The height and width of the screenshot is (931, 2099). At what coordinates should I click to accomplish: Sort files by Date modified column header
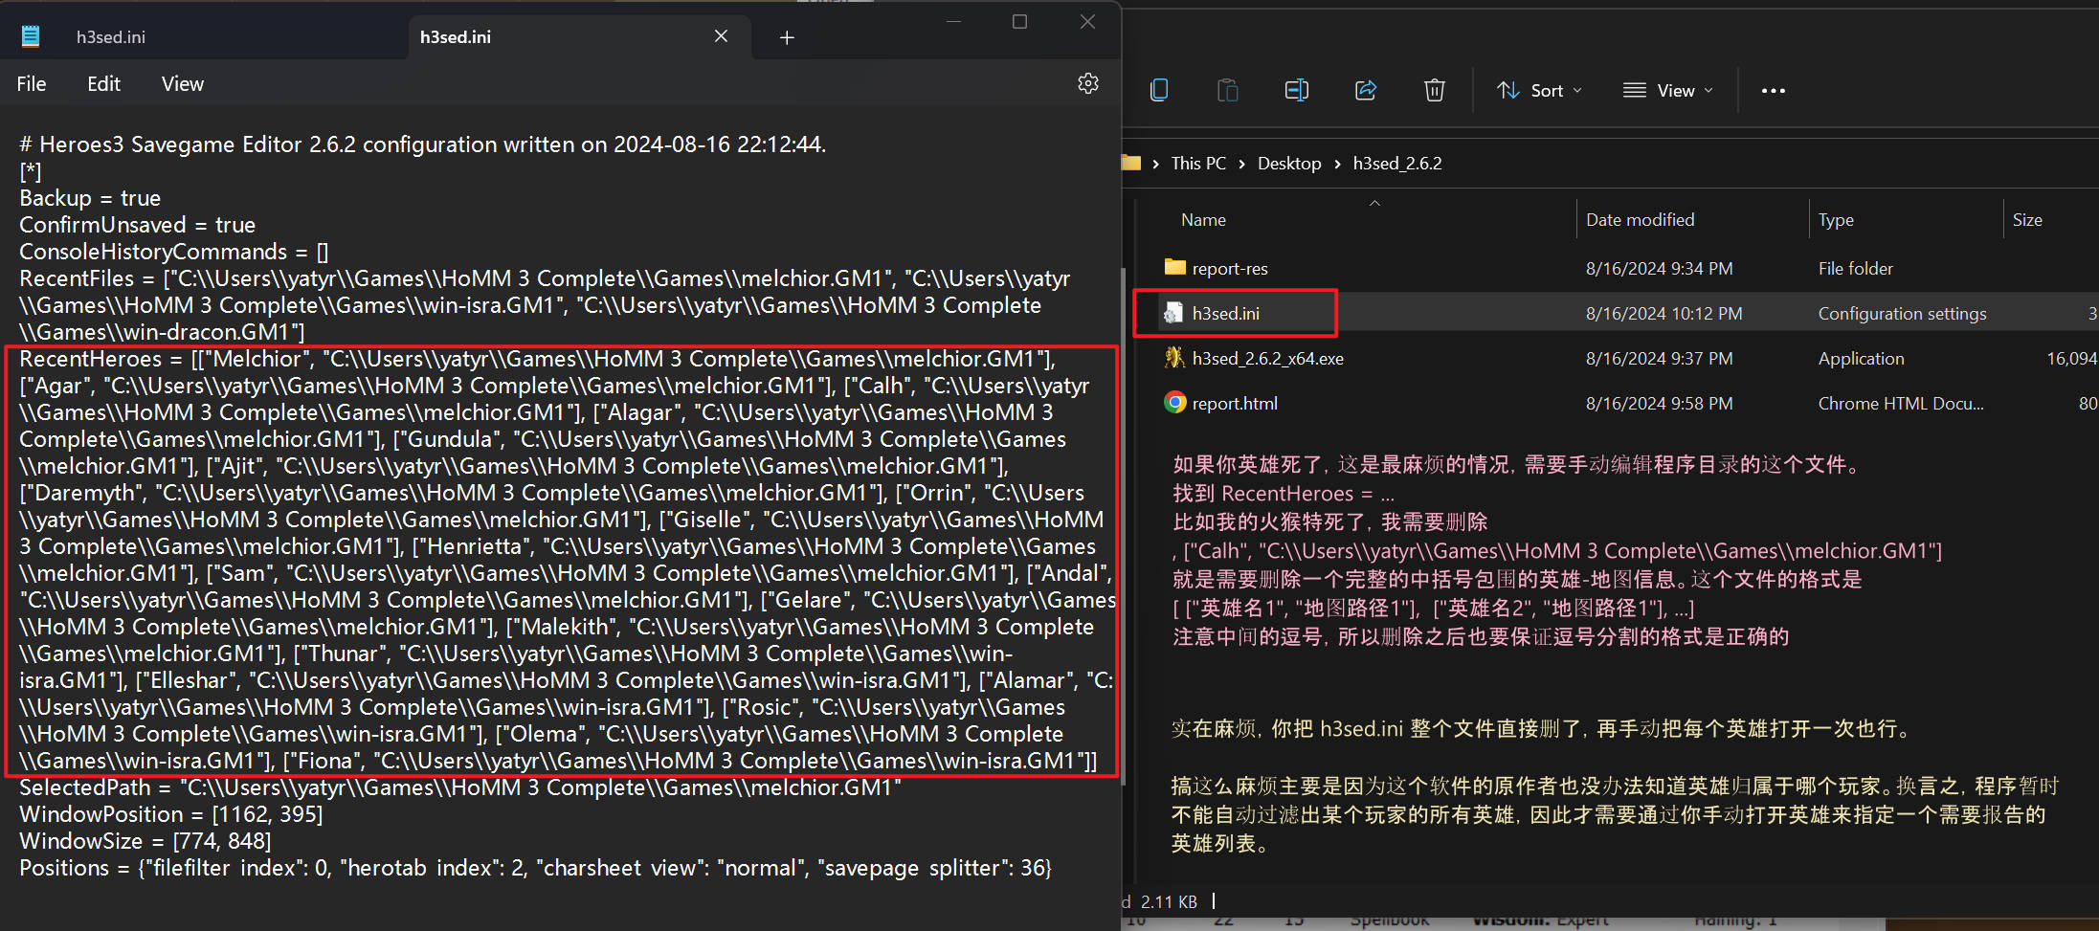pyautogui.click(x=1640, y=220)
